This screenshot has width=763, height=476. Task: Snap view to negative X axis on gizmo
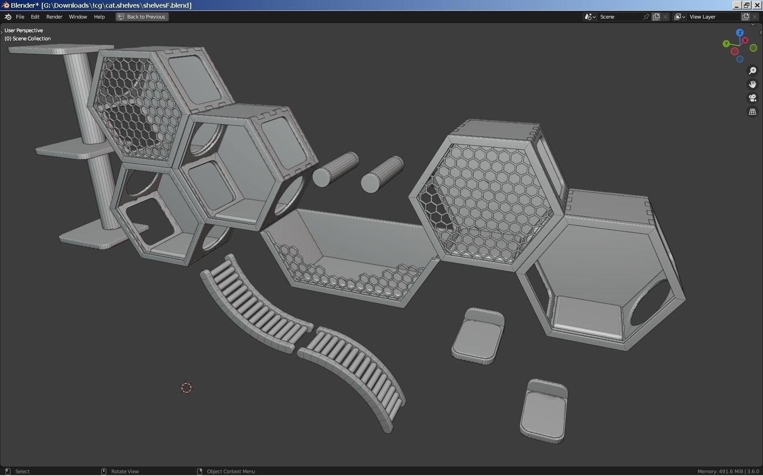[734, 52]
